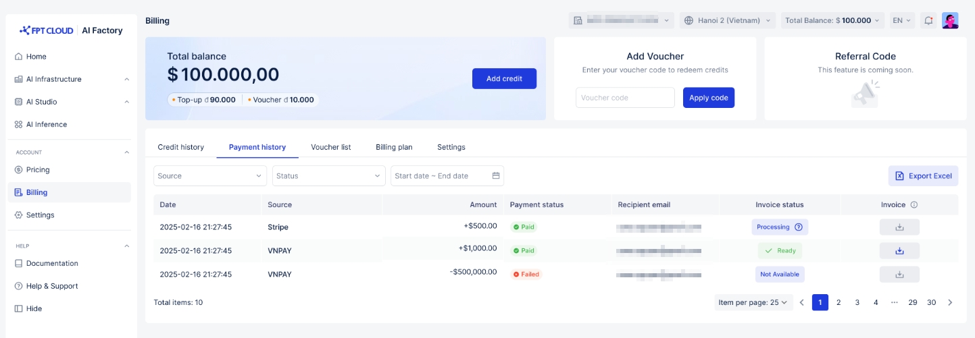This screenshot has height=338, width=975.
Task: Hide the sidebar using Hide
Action: coord(34,309)
